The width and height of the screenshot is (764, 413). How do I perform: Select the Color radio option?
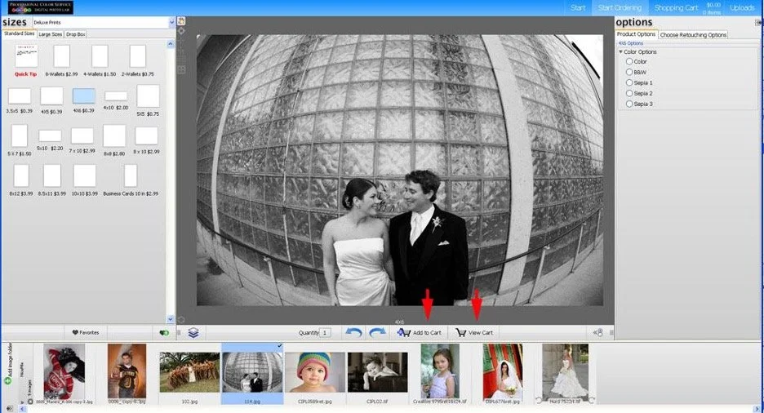tap(629, 61)
